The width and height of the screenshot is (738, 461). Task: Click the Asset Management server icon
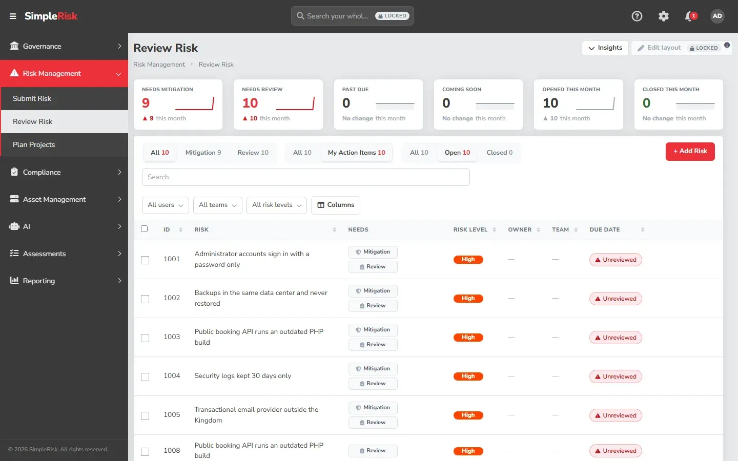click(x=14, y=199)
